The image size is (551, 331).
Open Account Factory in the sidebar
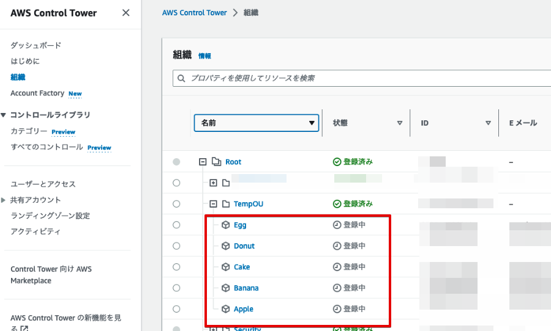tap(37, 93)
